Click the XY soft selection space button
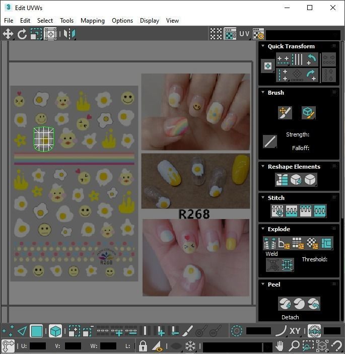345x354 pixels. tap(295, 331)
